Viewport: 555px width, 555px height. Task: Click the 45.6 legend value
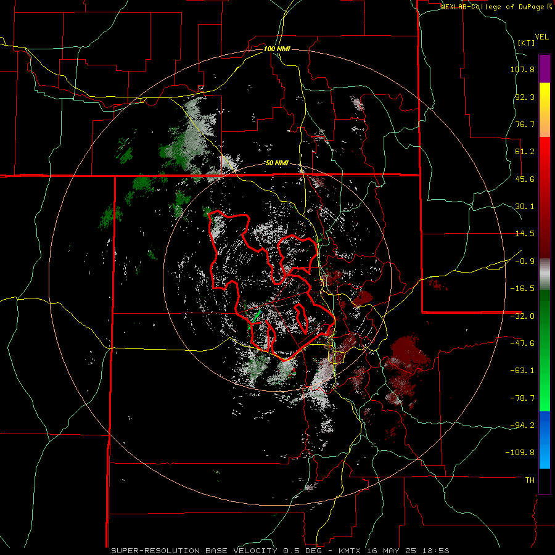(x=525, y=179)
